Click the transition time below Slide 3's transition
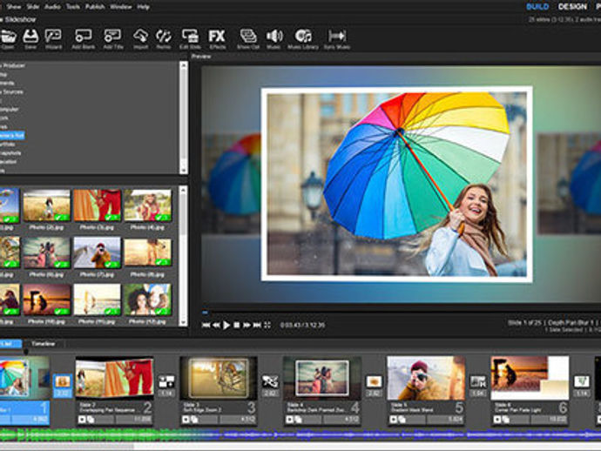 270,394
